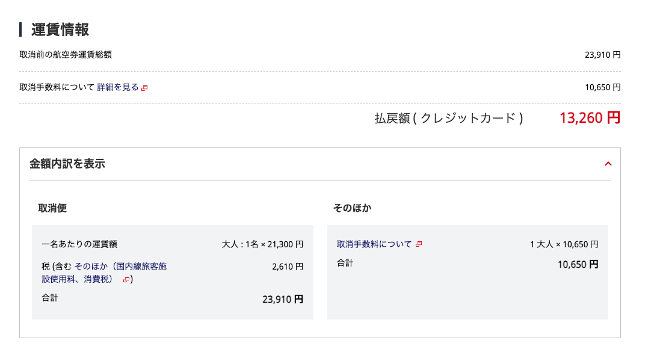Select the red 13,260 円 refund amount
Viewport: 654px width, 349px height.
coord(590,118)
